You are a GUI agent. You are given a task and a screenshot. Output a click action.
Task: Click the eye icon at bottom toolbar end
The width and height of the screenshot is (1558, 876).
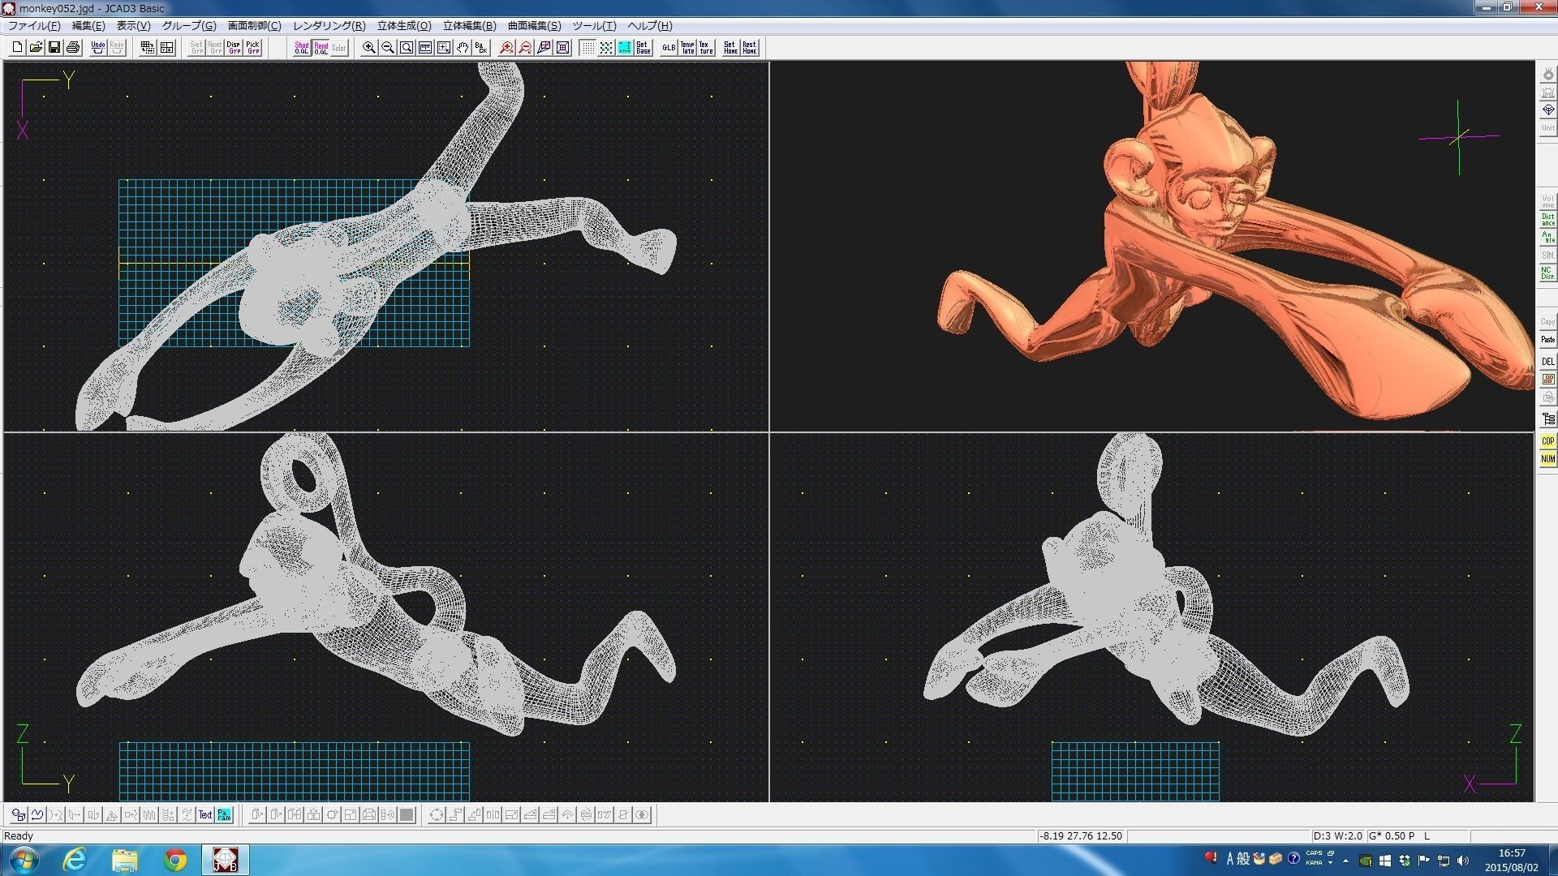(642, 815)
